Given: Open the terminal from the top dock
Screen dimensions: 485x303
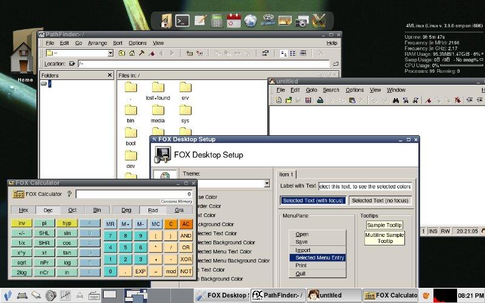Looking at the screenshot, I should coord(182,21).
